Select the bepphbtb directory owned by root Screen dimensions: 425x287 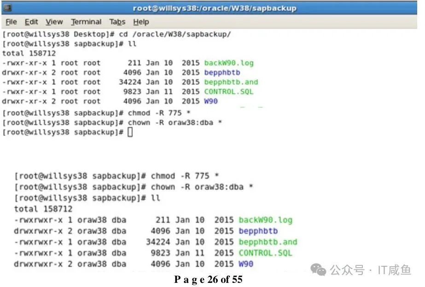(x=222, y=73)
